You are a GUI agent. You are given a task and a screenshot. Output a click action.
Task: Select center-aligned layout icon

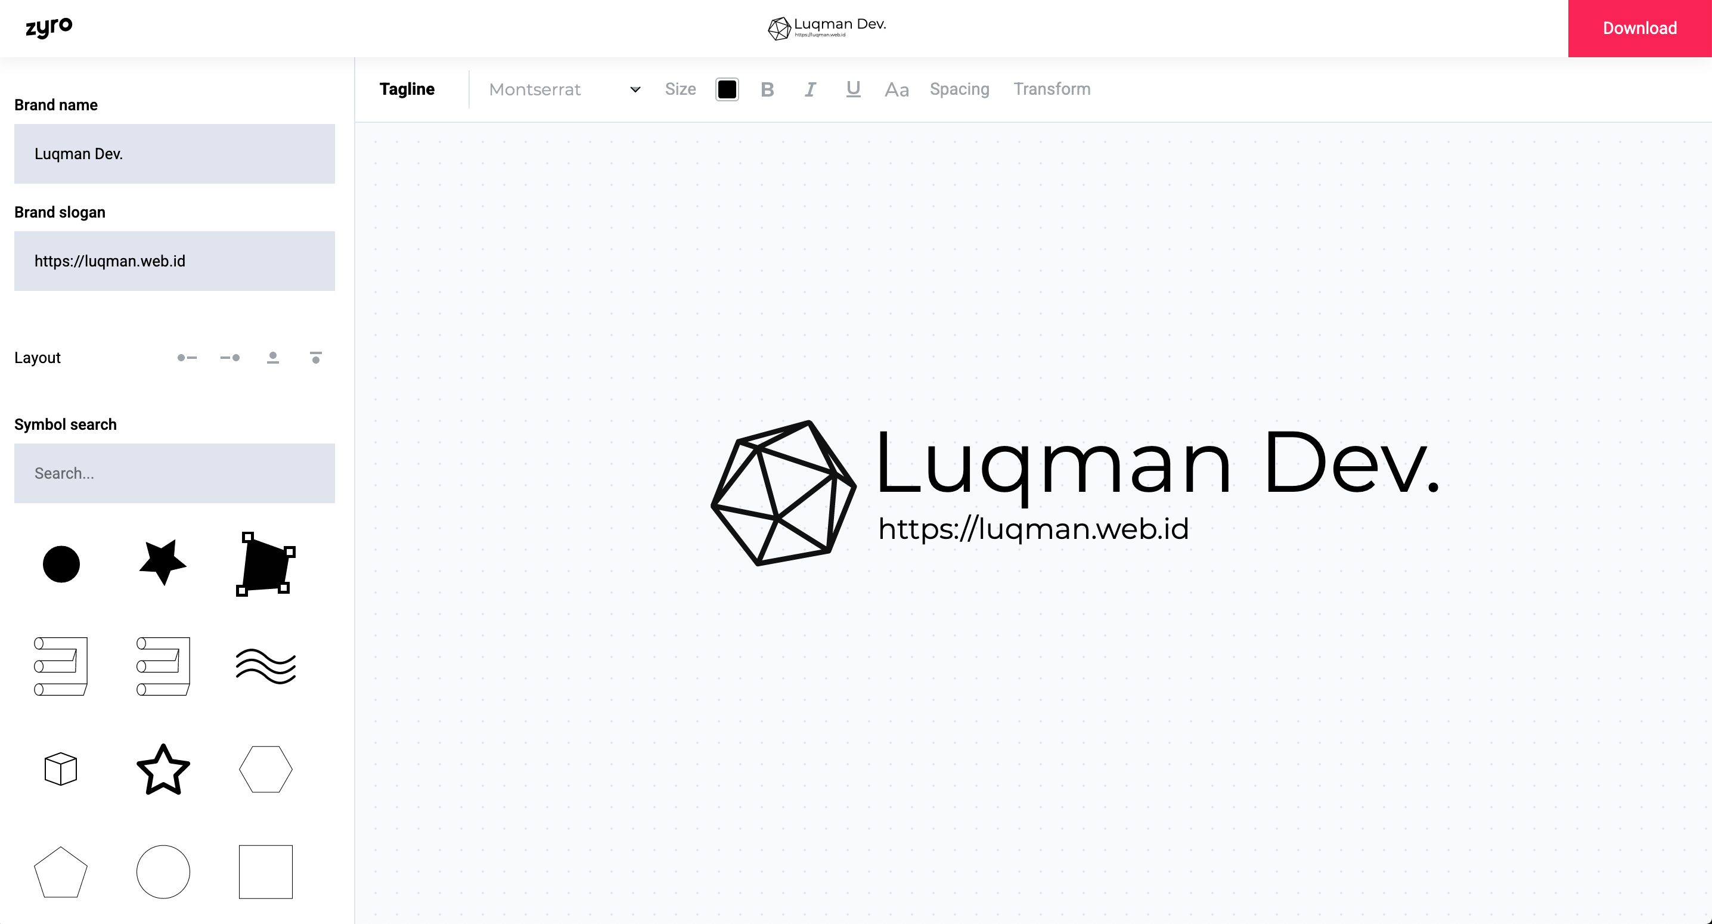coord(272,357)
